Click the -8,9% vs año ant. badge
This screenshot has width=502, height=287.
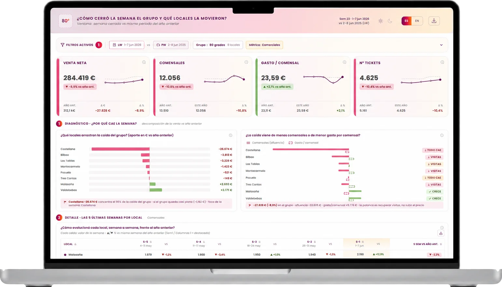point(80,87)
